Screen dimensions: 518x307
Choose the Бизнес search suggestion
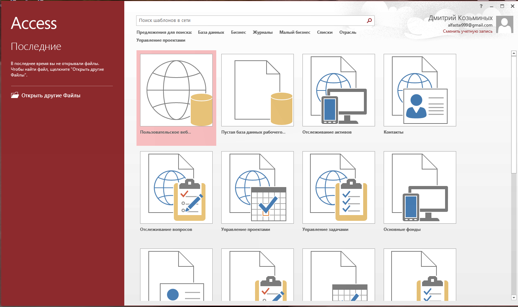coord(239,32)
